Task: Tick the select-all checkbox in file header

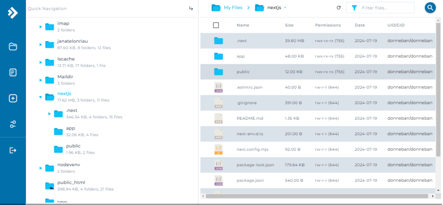Action: click(216, 25)
